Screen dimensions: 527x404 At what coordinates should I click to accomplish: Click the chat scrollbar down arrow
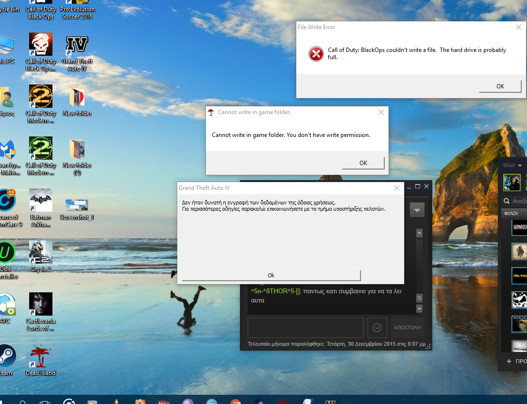pos(419,309)
